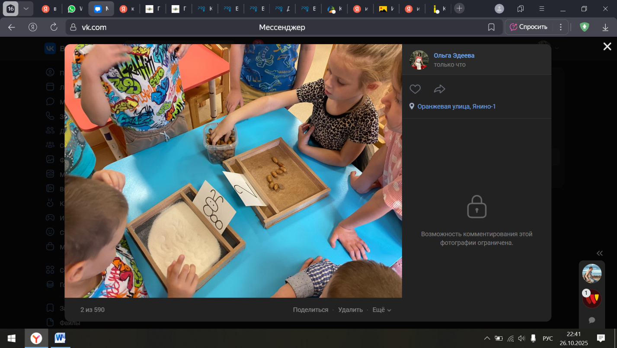Switch to the WhatsApp browser tab
617x348 pixels.
coord(75,9)
